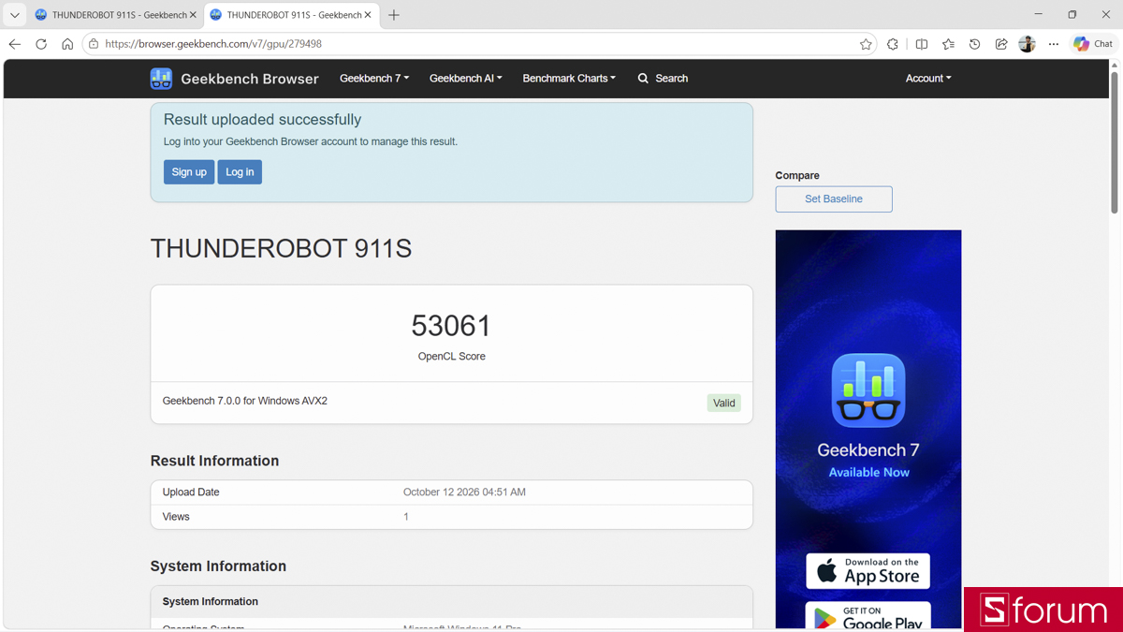The width and height of the screenshot is (1123, 632).
Task: Open the browser History icon
Action: point(974,44)
